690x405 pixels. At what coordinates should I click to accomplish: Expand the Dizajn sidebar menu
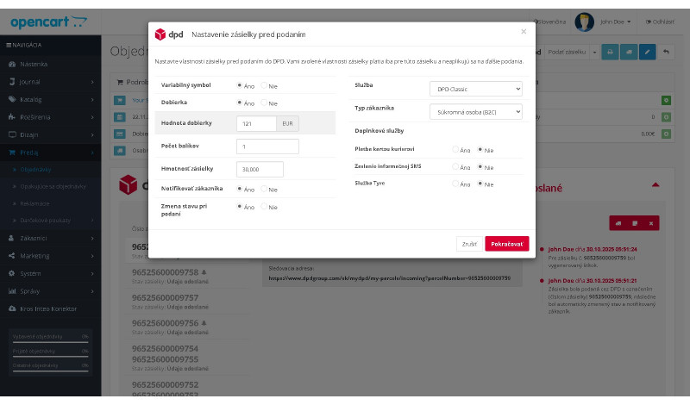click(x=51, y=134)
